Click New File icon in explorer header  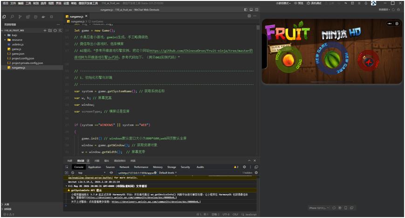coord(45,30)
